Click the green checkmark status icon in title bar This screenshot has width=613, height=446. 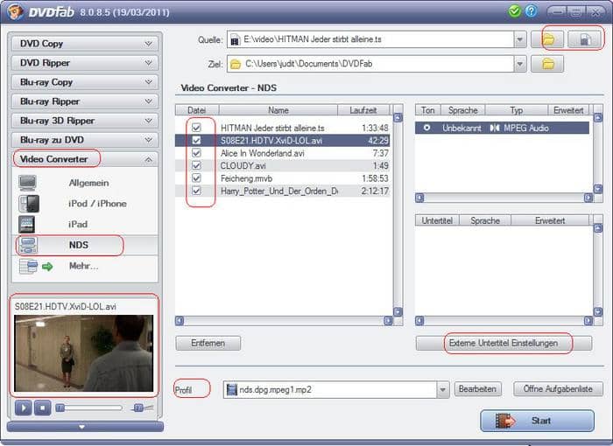pyautogui.click(x=515, y=11)
